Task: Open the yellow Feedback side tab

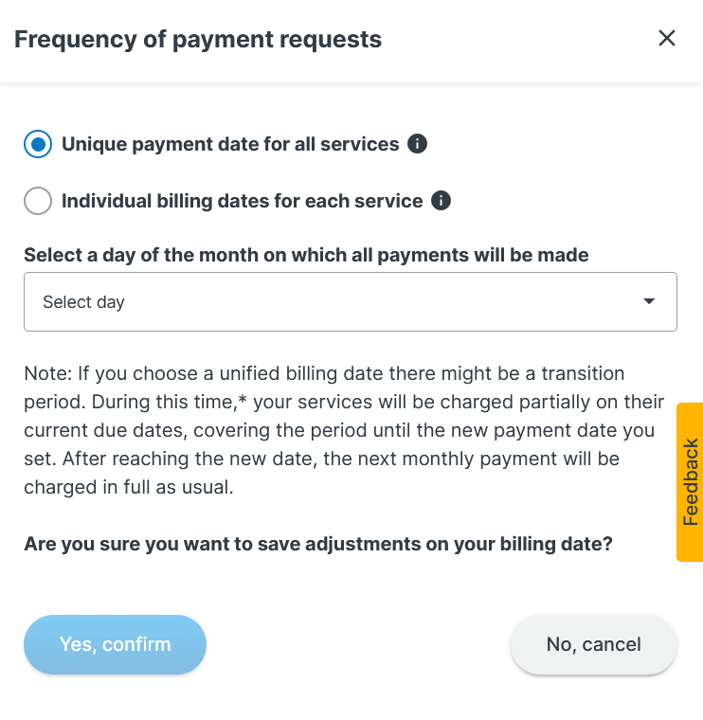Action: pos(690,482)
